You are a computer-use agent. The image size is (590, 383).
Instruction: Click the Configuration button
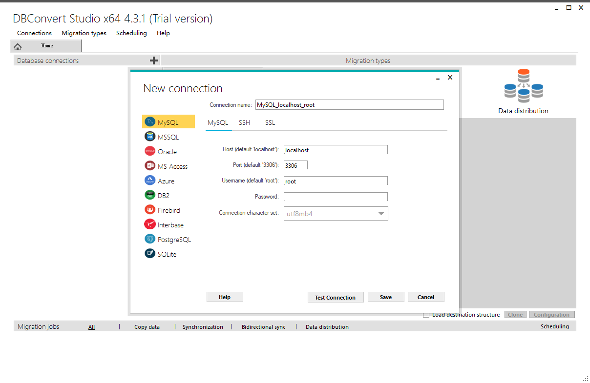[551, 315]
